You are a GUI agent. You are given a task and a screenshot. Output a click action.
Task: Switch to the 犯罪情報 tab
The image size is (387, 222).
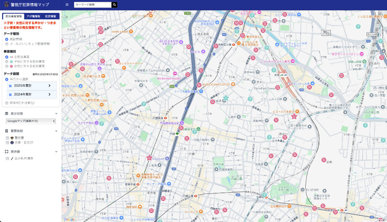(51, 16)
